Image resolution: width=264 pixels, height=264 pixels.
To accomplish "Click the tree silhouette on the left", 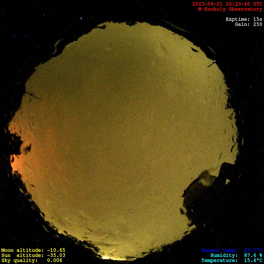I will click(x=15, y=145).
